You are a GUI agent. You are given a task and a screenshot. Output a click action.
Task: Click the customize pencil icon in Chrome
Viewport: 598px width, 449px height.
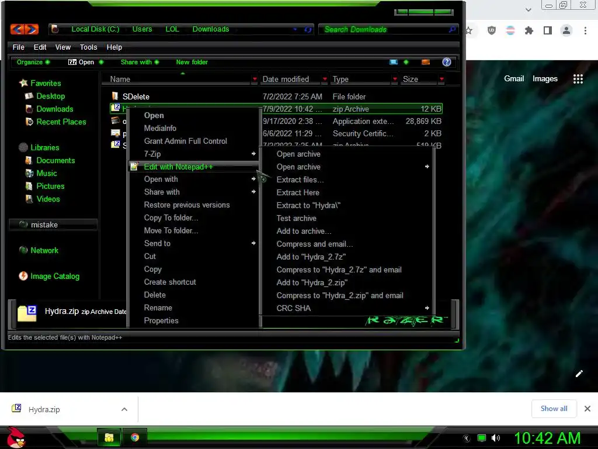tap(579, 374)
